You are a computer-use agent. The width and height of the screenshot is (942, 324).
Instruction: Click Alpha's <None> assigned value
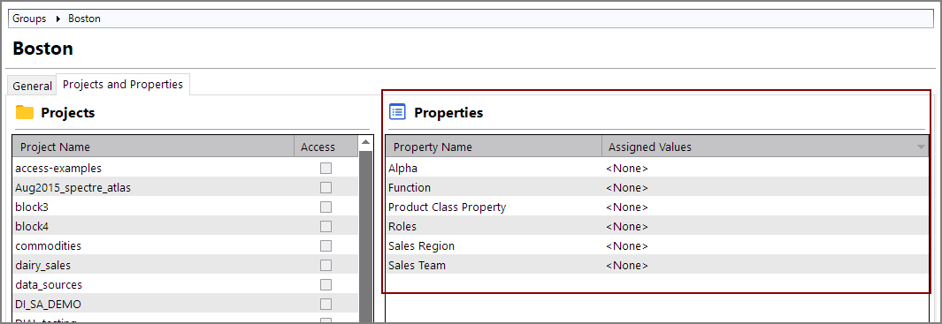pyautogui.click(x=626, y=169)
